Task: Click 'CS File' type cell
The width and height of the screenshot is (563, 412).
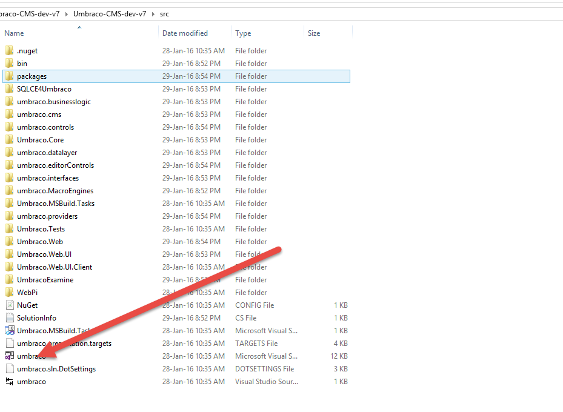Action: click(x=246, y=318)
